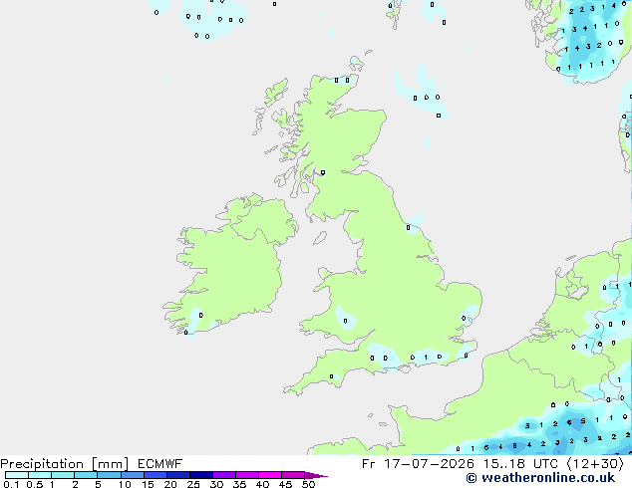Click the 35–40 mm magenta legend swatch
Screen dimensions: 632x488
(x=247, y=475)
